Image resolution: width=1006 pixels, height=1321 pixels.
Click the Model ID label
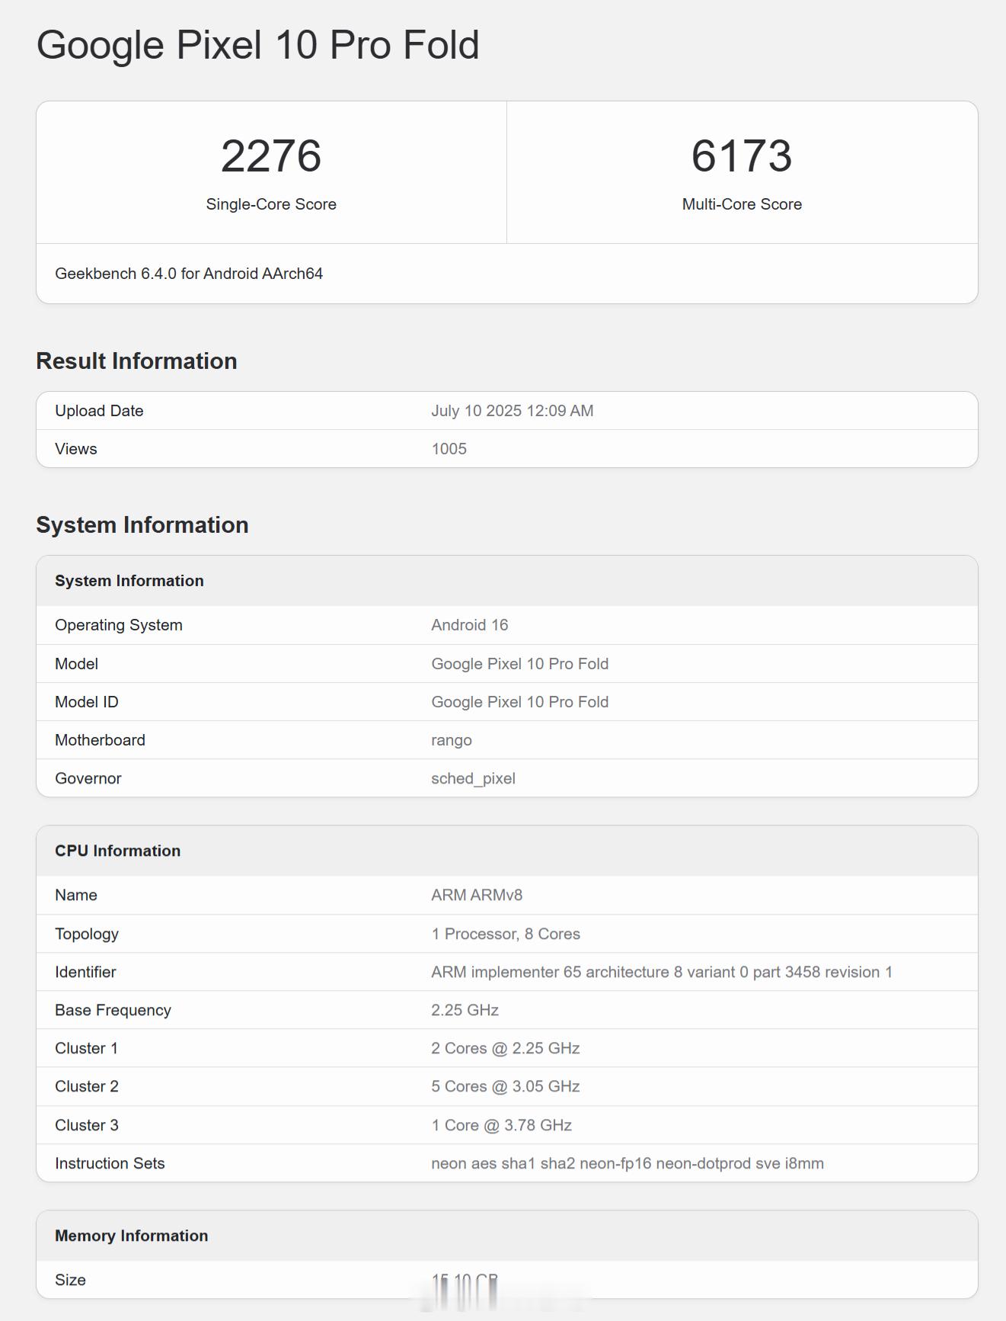click(87, 702)
